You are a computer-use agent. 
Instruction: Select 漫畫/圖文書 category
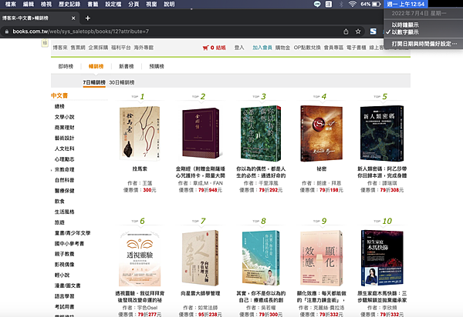click(x=67, y=285)
